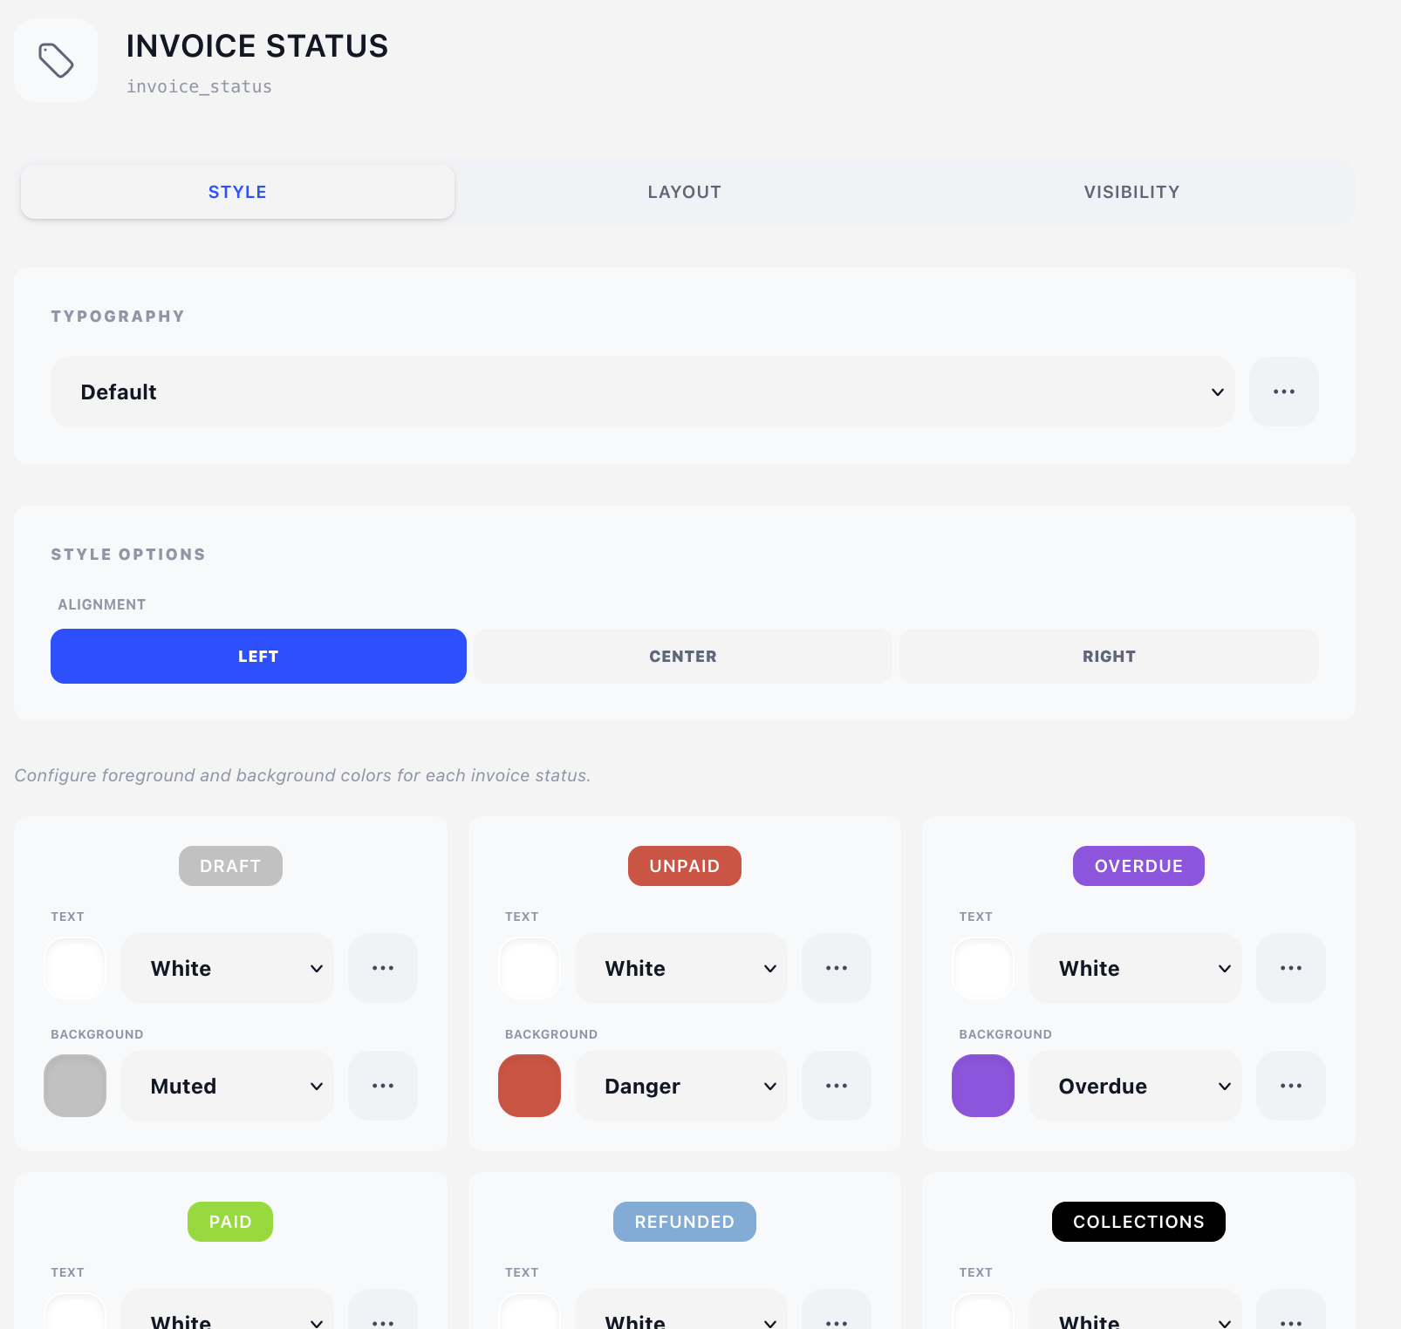Click the Unpaid status badge
The height and width of the screenshot is (1329, 1401).
point(685,866)
